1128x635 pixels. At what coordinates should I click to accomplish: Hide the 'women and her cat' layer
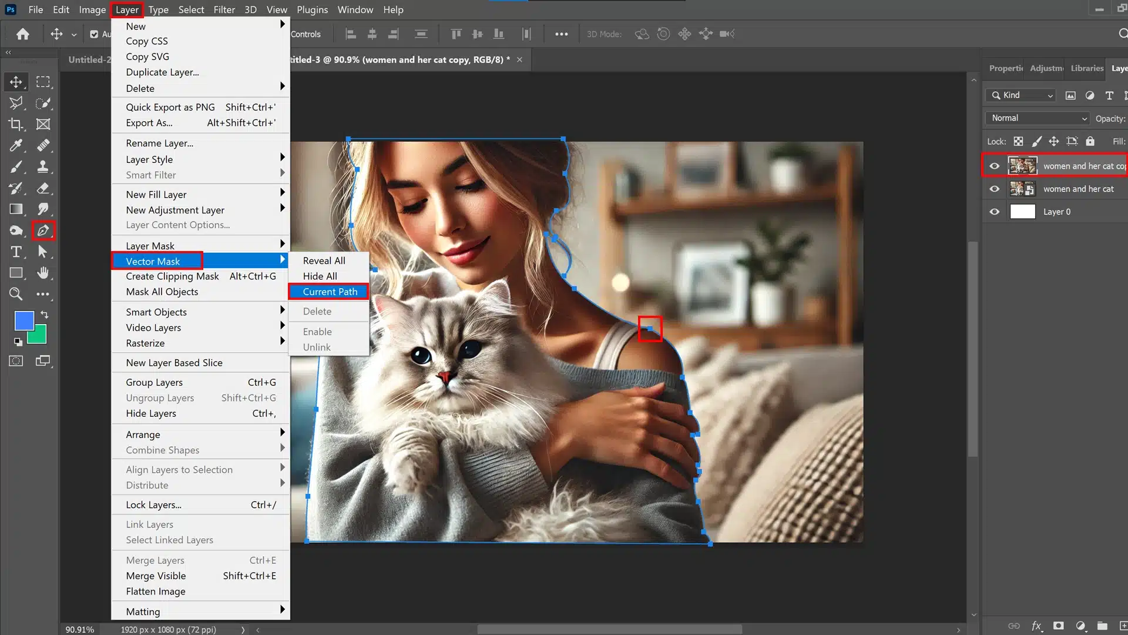tap(994, 189)
